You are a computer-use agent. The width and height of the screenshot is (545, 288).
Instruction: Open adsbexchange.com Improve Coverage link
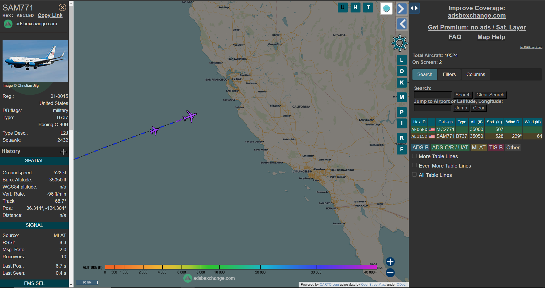tap(477, 16)
